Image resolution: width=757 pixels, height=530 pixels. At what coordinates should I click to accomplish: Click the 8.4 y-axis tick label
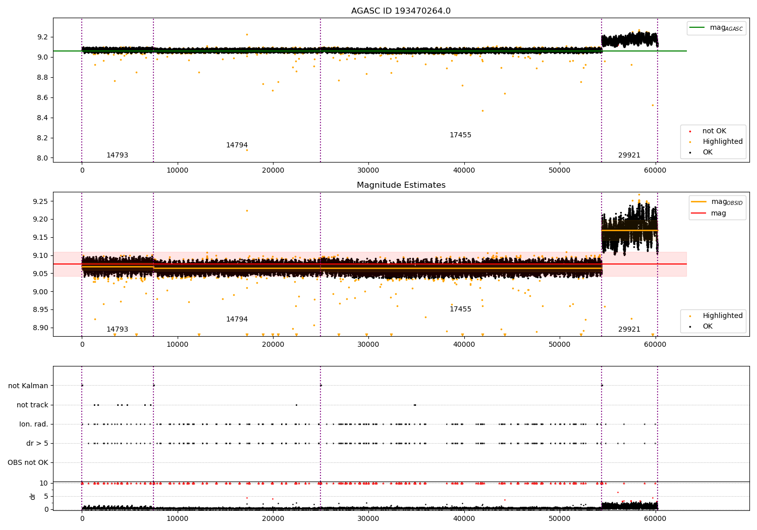(42, 118)
